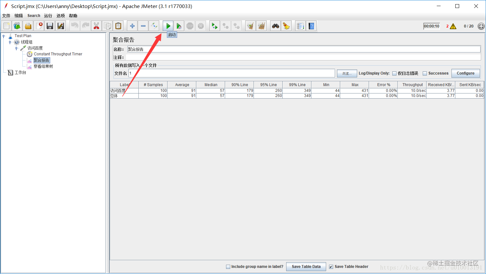The height and width of the screenshot is (274, 486).
Task: Open the 运行 menu
Action: [48, 16]
